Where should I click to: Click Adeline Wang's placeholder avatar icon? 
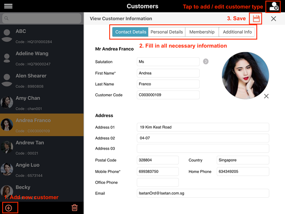pyautogui.click(x=7, y=58)
